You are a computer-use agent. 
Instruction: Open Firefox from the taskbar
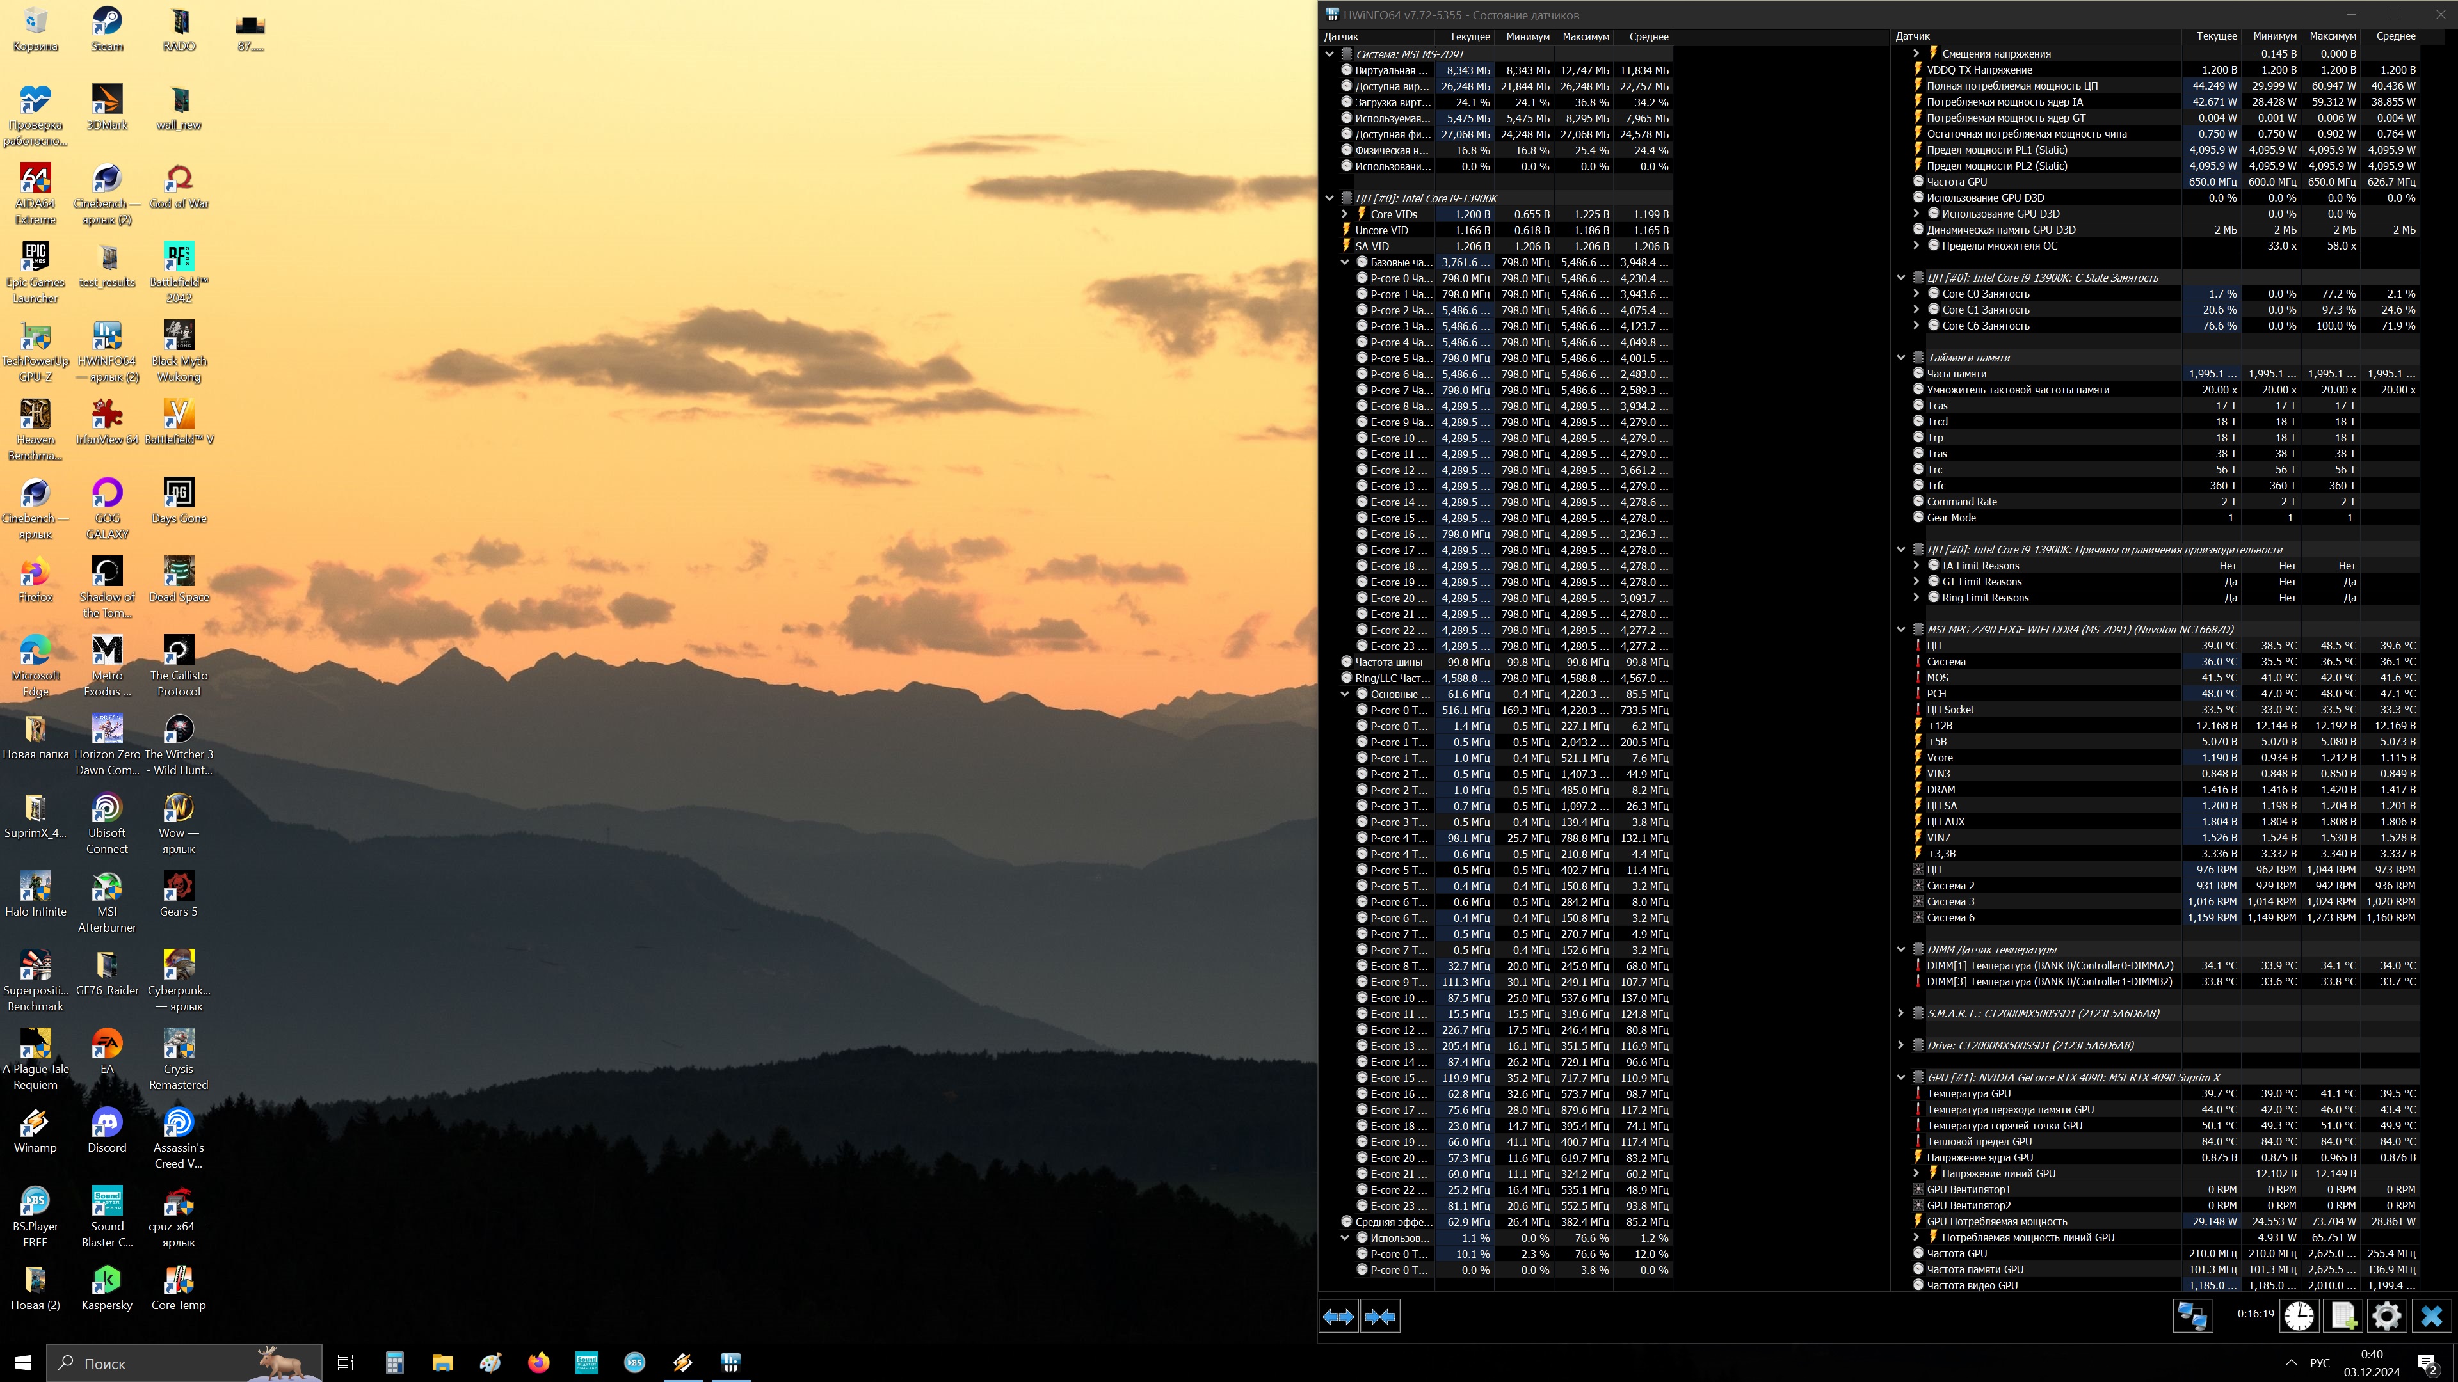click(x=538, y=1362)
